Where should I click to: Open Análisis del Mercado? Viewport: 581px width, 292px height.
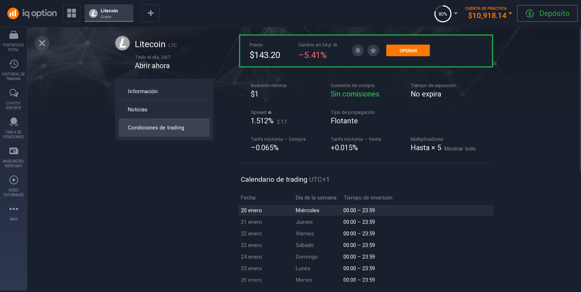[x=13, y=157]
